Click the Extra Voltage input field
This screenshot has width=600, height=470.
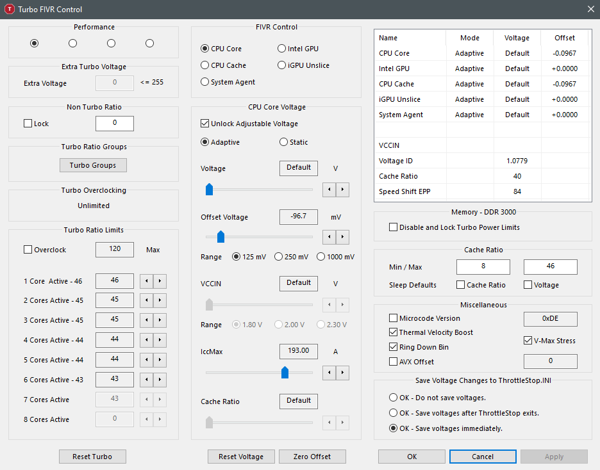coord(114,82)
